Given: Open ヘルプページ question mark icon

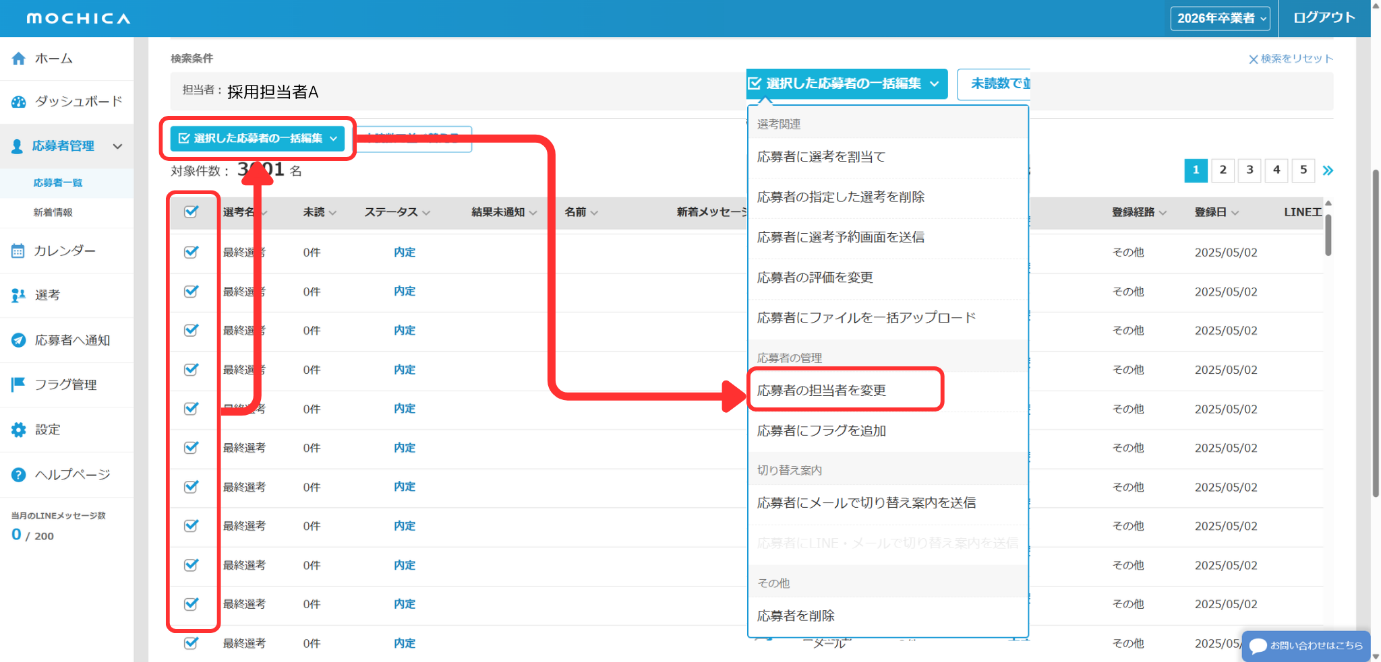Looking at the screenshot, I should [x=18, y=475].
